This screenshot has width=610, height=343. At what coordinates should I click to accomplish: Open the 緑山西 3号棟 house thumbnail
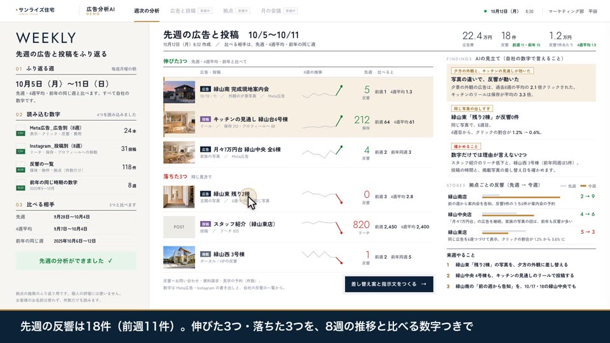(179, 257)
